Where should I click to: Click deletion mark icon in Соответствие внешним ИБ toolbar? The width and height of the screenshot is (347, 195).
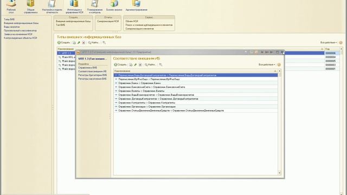(x=140, y=64)
